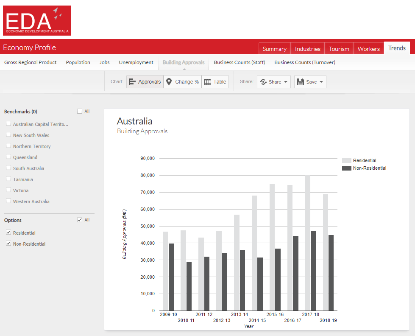Open the Share dropdown arrow
Viewport: 415px width, 336px height.
tap(286, 82)
